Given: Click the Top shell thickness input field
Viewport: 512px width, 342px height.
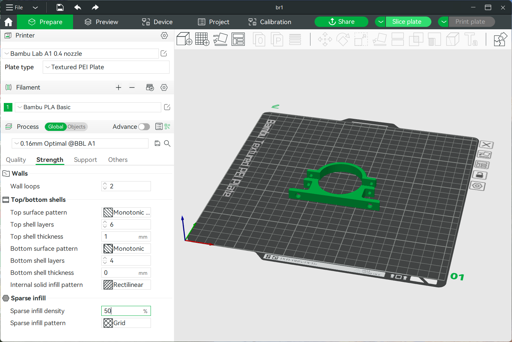Looking at the screenshot, I should (x=126, y=237).
